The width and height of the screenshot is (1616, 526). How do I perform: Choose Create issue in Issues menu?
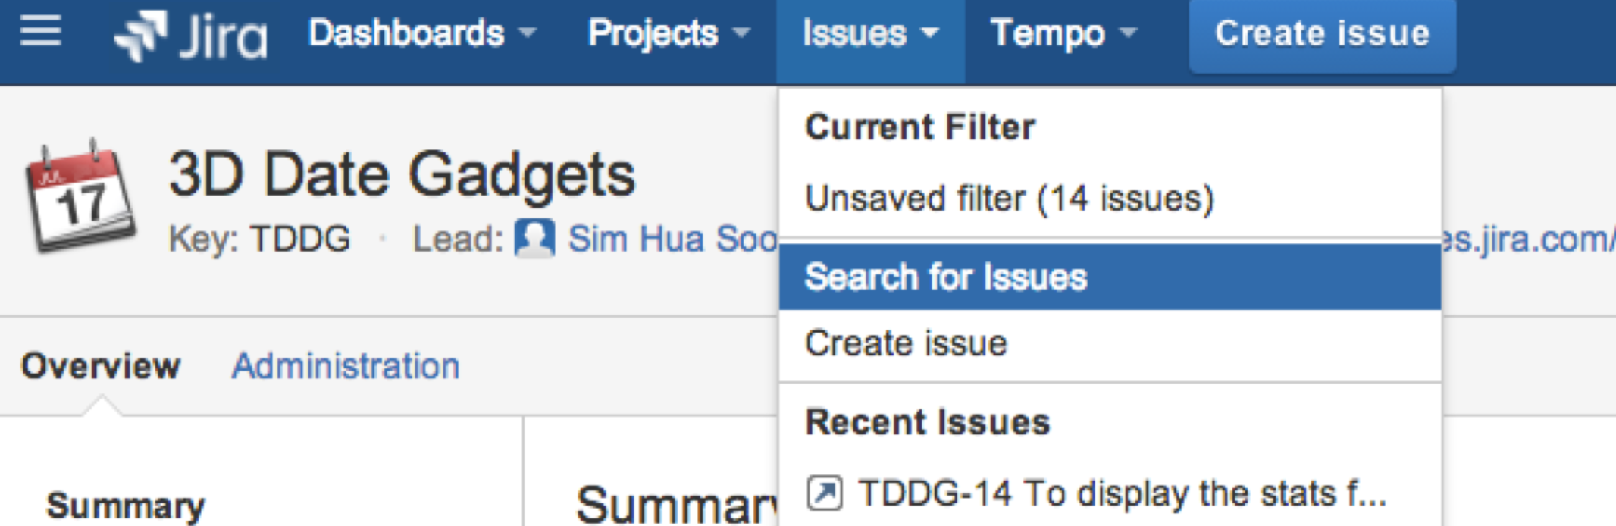[x=906, y=343]
